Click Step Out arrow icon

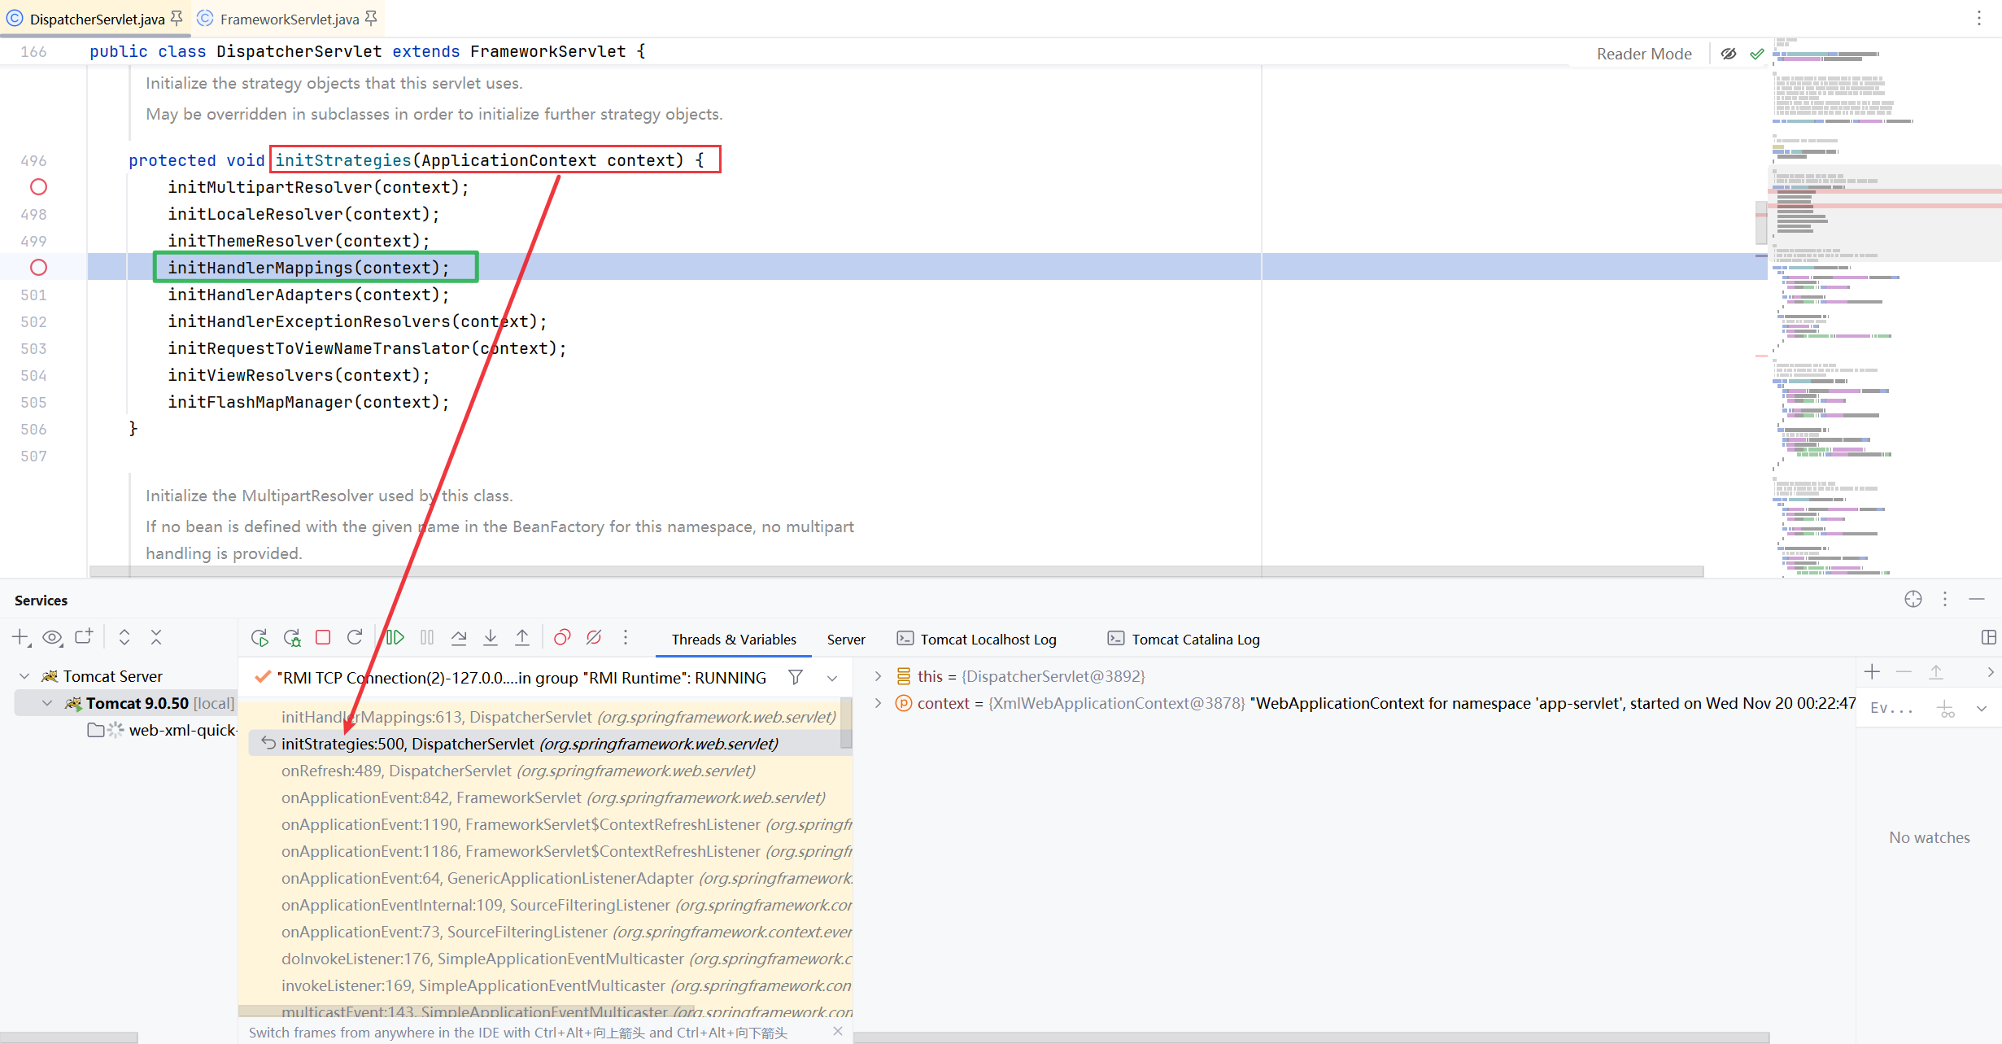[x=522, y=638]
